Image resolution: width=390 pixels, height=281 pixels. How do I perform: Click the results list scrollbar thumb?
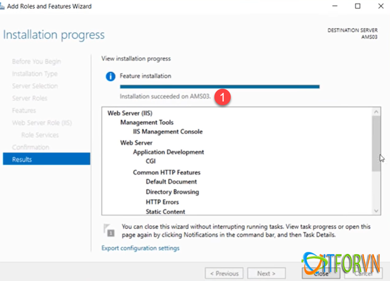pyautogui.click(x=376, y=143)
